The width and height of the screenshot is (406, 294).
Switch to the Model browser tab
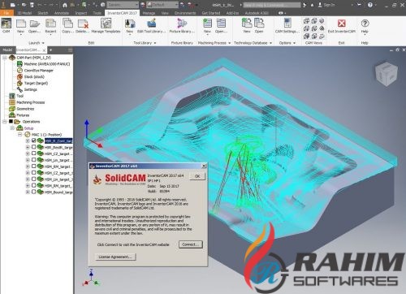(x=7, y=50)
